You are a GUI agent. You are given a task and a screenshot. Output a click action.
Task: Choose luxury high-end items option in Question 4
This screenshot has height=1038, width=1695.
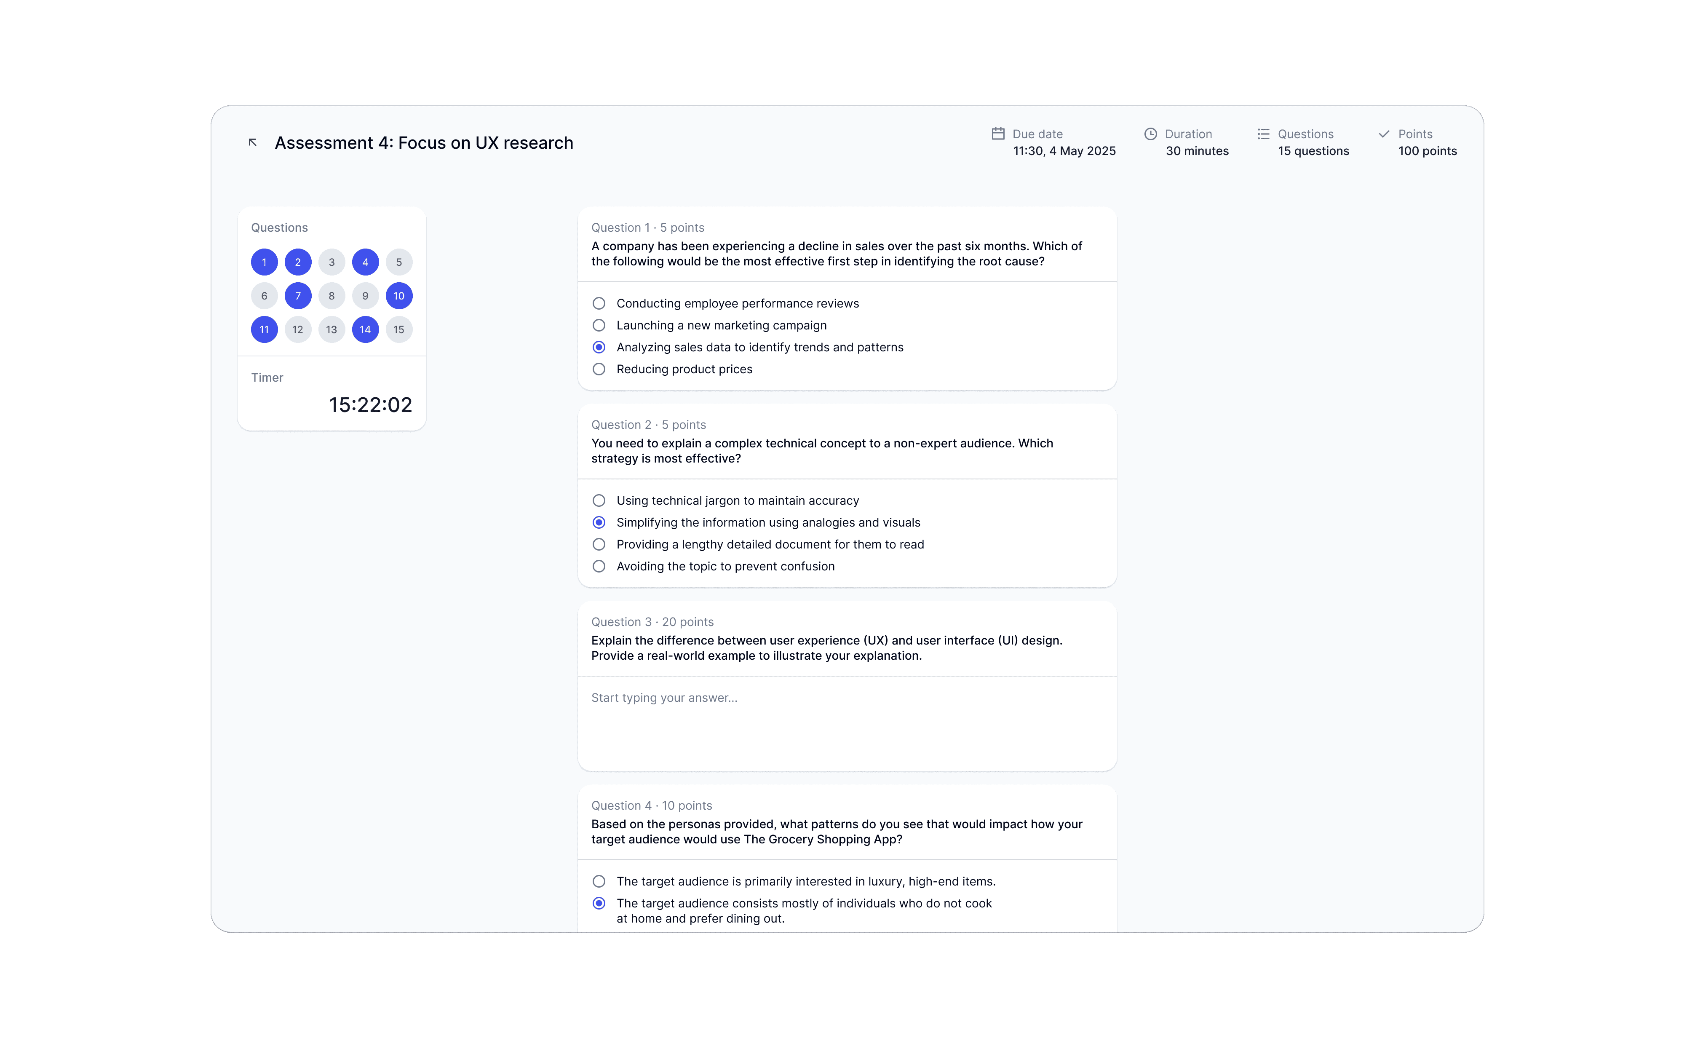pyautogui.click(x=599, y=881)
